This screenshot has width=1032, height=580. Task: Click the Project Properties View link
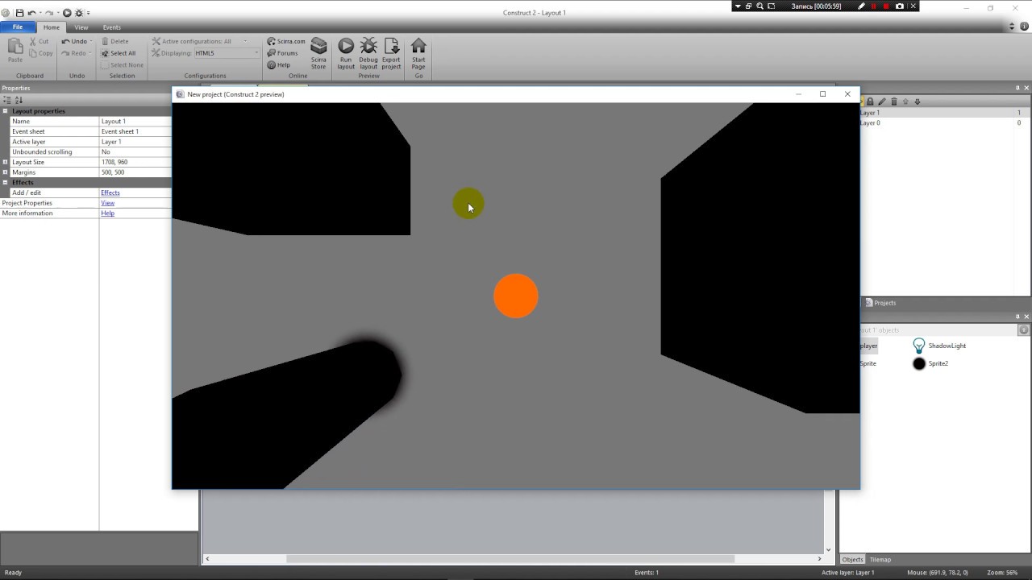108,203
